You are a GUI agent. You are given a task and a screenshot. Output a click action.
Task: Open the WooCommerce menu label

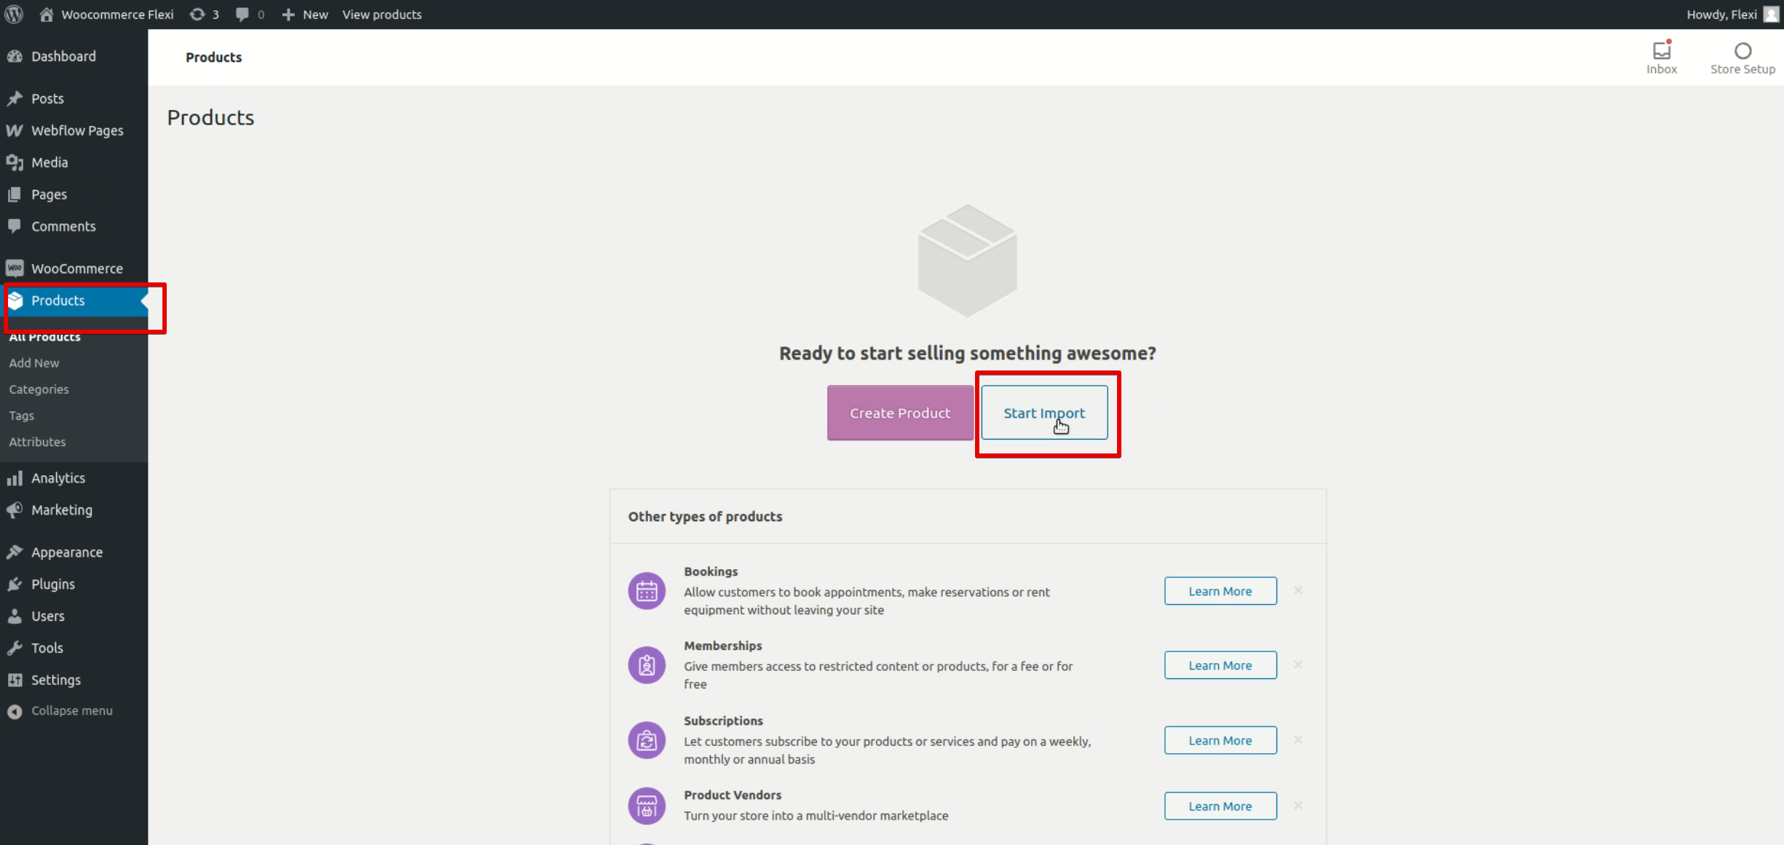coord(77,269)
